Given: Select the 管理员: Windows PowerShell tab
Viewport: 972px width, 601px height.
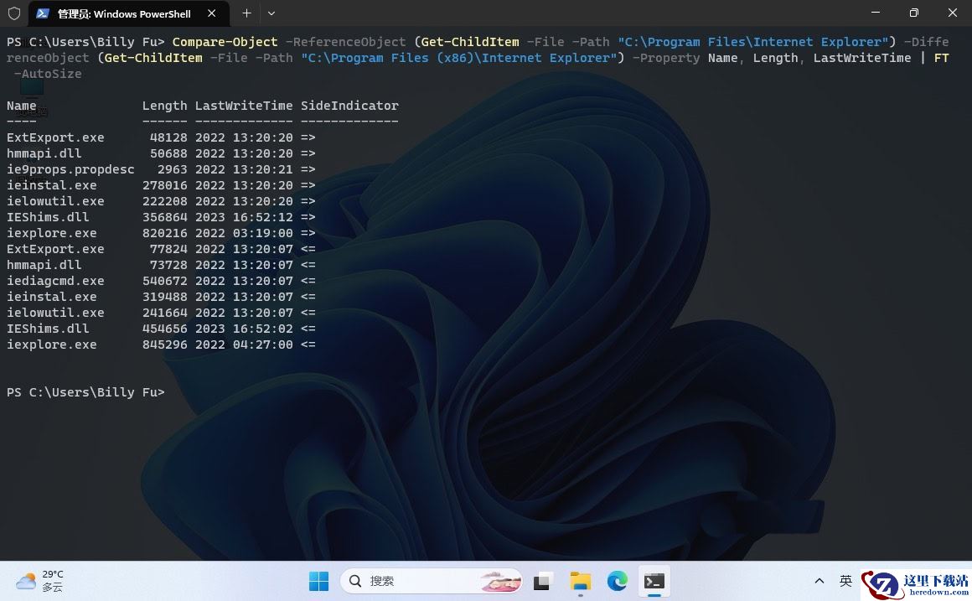Looking at the screenshot, I should 129,13.
